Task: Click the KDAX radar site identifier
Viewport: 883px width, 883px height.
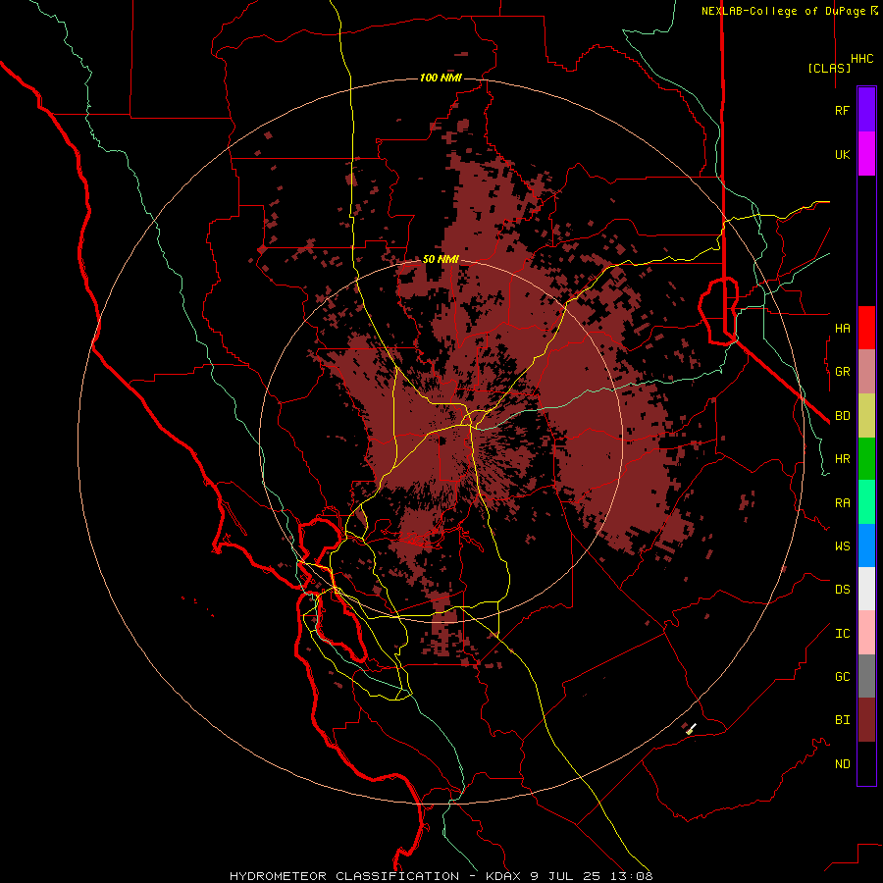Action: point(504,876)
